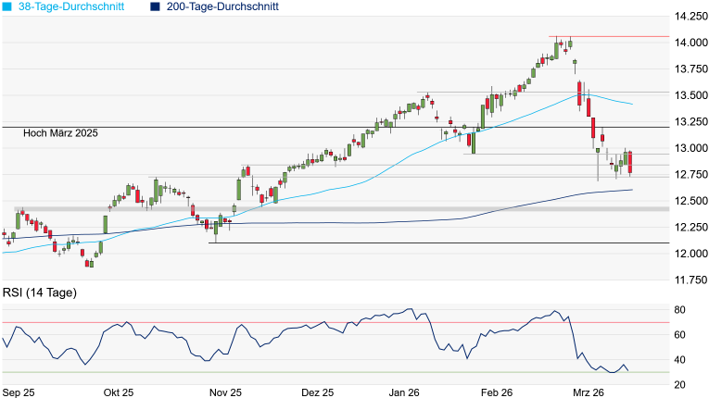Click the Sep 25 date axis label
709x398 pixels.
click(x=19, y=392)
